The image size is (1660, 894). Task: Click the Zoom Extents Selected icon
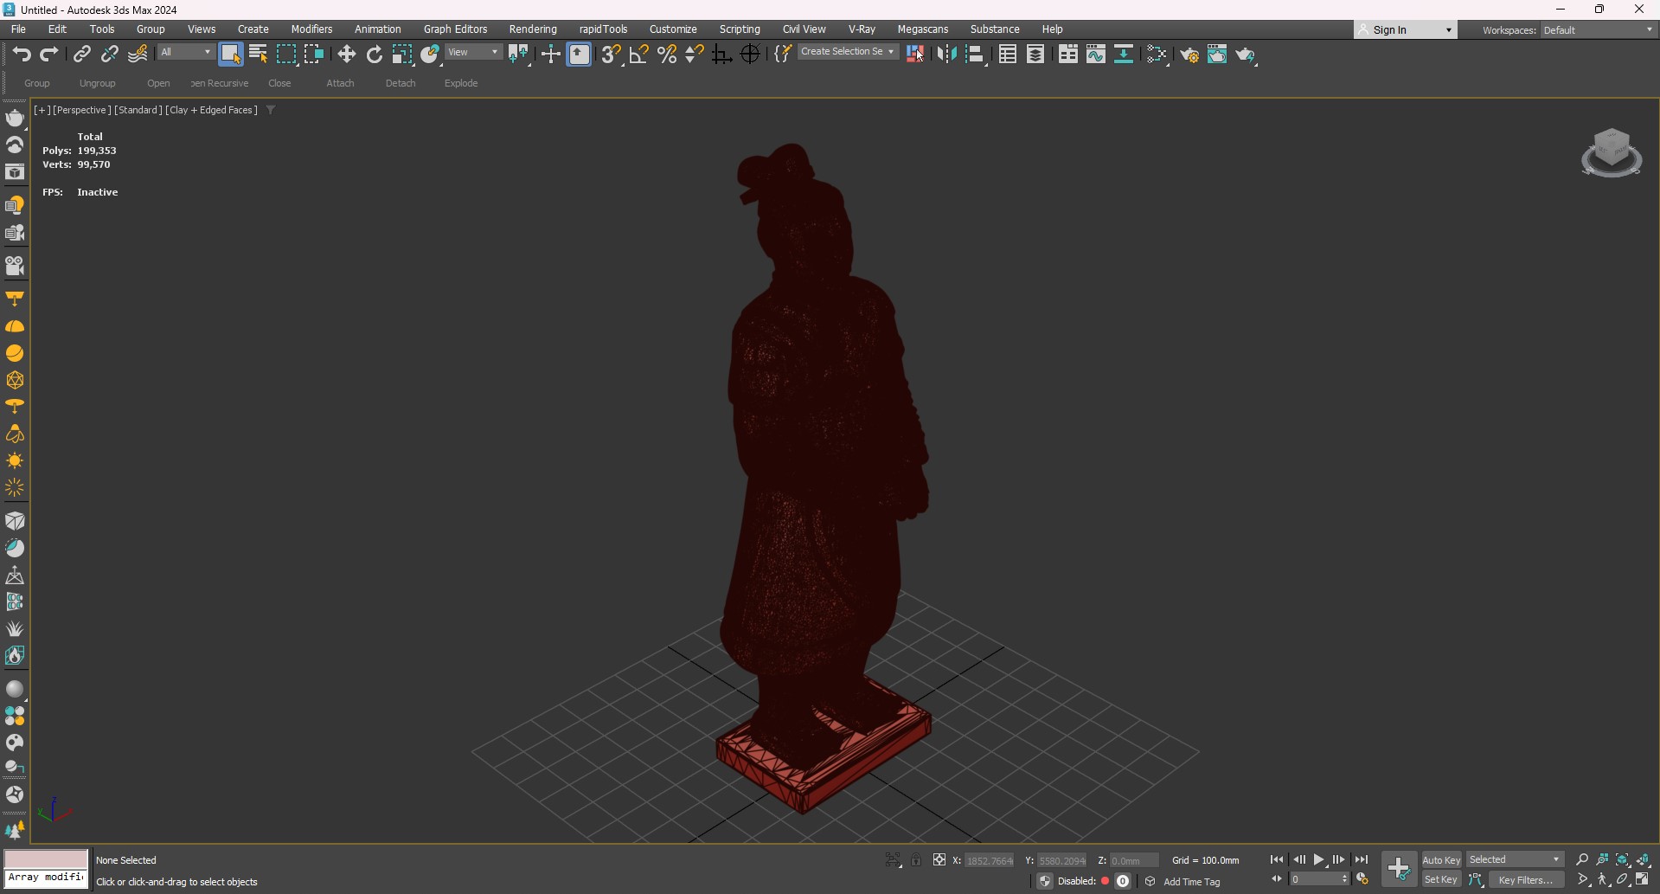point(1623,860)
